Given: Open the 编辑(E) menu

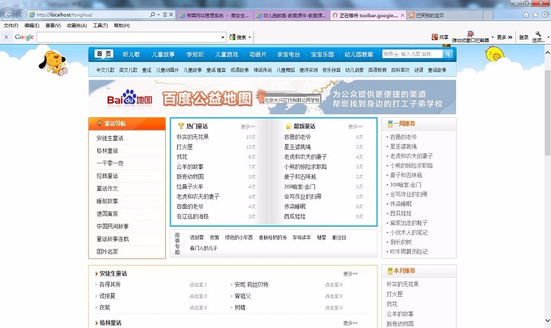Looking at the screenshot, I should 32,25.
